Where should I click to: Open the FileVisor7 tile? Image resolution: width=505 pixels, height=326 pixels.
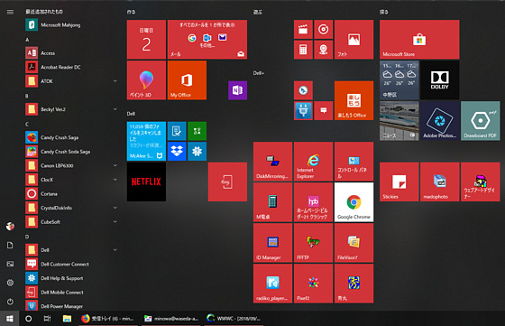click(x=353, y=243)
